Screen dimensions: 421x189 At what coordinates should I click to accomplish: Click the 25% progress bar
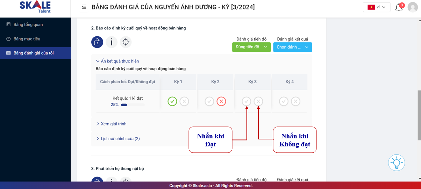(132, 105)
